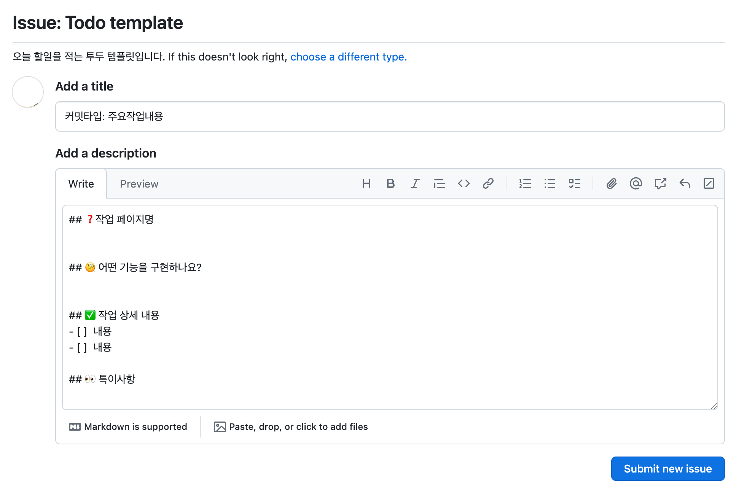Click the Submit new issue button
The image size is (736, 490).
pos(667,469)
